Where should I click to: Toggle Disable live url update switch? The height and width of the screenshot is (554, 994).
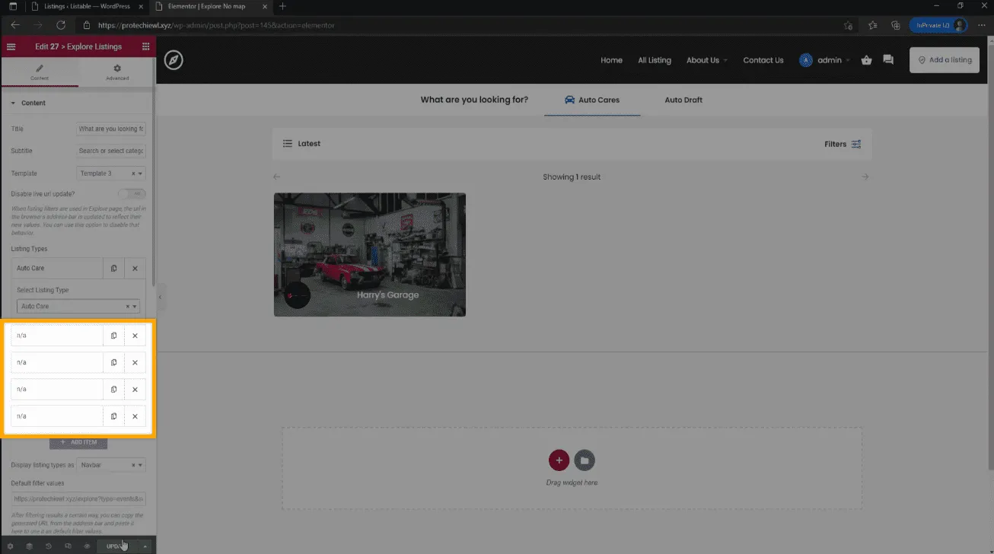[x=131, y=194]
